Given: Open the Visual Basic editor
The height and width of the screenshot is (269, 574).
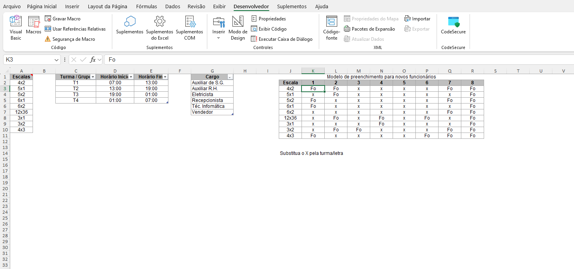Looking at the screenshot, I should click(16, 27).
